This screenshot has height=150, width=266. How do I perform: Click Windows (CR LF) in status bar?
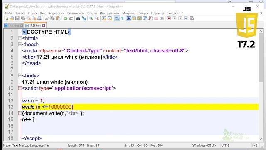coord(204,145)
